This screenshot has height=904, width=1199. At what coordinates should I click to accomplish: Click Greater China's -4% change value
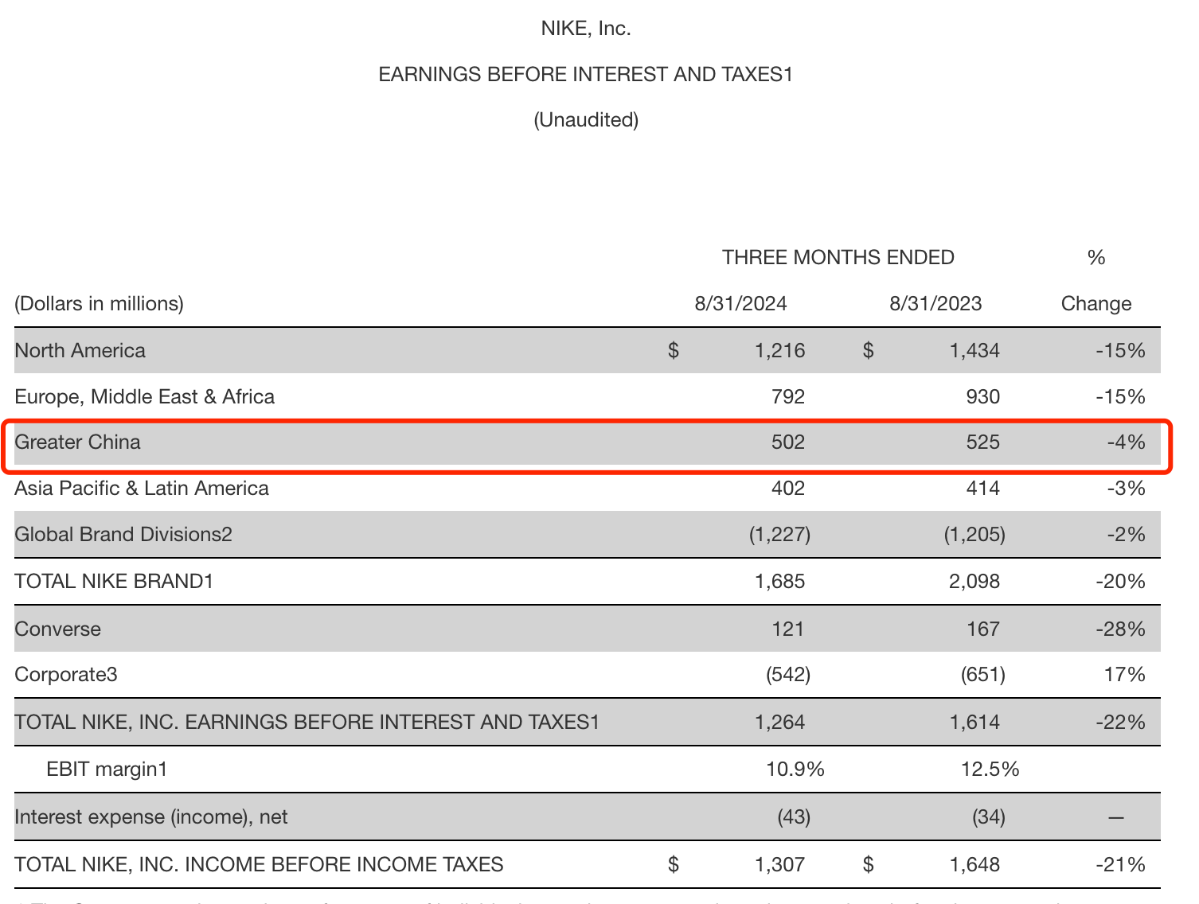point(1125,442)
